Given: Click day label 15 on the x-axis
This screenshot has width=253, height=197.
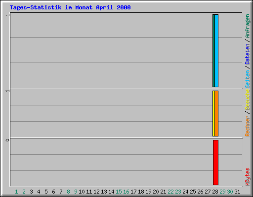Looking at the screenshot, I should pyautogui.click(x=119, y=192).
